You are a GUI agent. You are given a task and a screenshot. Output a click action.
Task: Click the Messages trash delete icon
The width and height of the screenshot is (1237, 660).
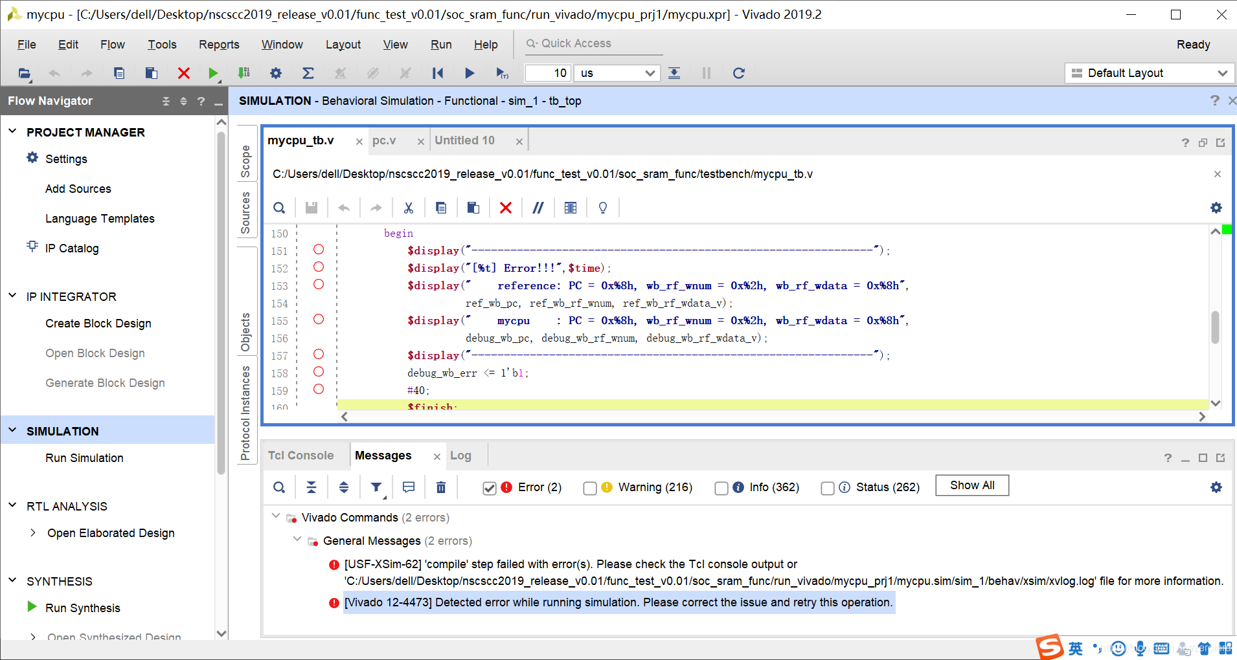click(441, 487)
